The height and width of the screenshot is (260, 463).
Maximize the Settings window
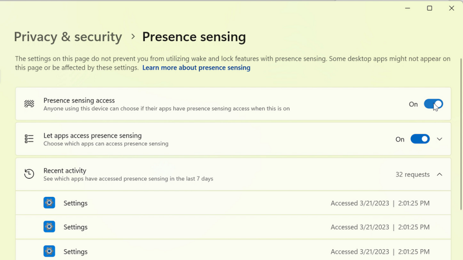(x=430, y=8)
